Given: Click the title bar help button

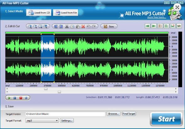Looking at the screenshot, I should tap(174, 3).
